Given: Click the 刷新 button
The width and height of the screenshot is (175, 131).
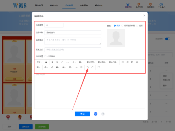Looking at the screenshot, I should [9, 127].
